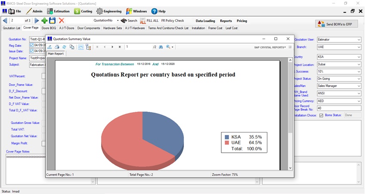Toggle the Parameter Panel icon
This screenshot has height=194, width=365.
coord(81,47)
